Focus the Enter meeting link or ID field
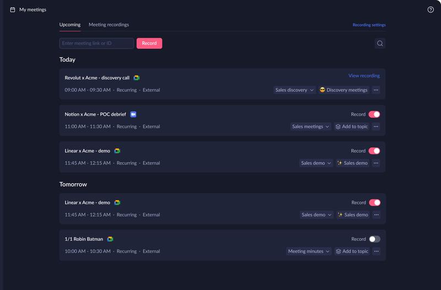The height and width of the screenshot is (290, 441). [96, 43]
